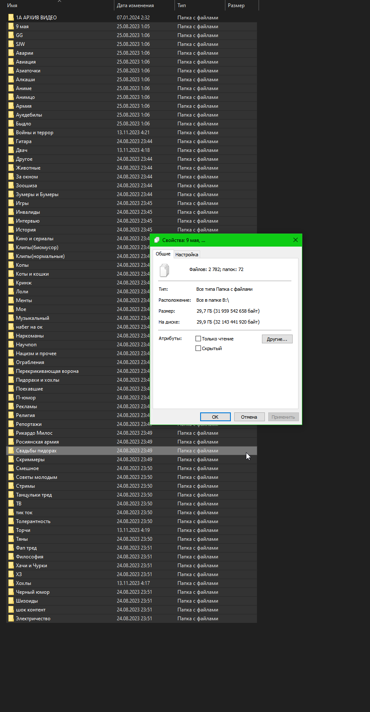This screenshot has height=712, width=370.
Task: Select the Кино и сериалы folder
Action: point(34,239)
